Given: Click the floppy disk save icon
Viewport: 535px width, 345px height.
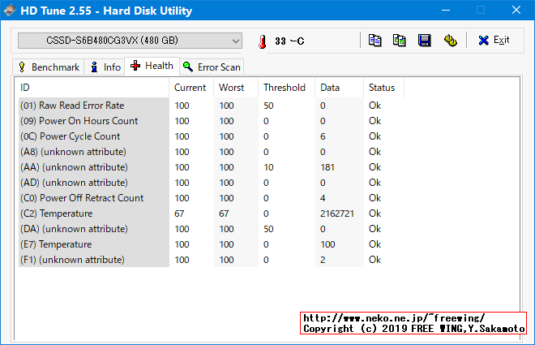Looking at the screenshot, I should click(424, 41).
